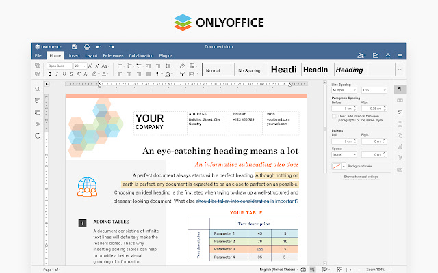Click the Manage access rights user icon

coord(361,56)
